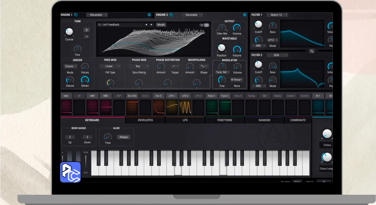Switch to the KEYBOARD tab

pyautogui.click(x=92, y=120)
